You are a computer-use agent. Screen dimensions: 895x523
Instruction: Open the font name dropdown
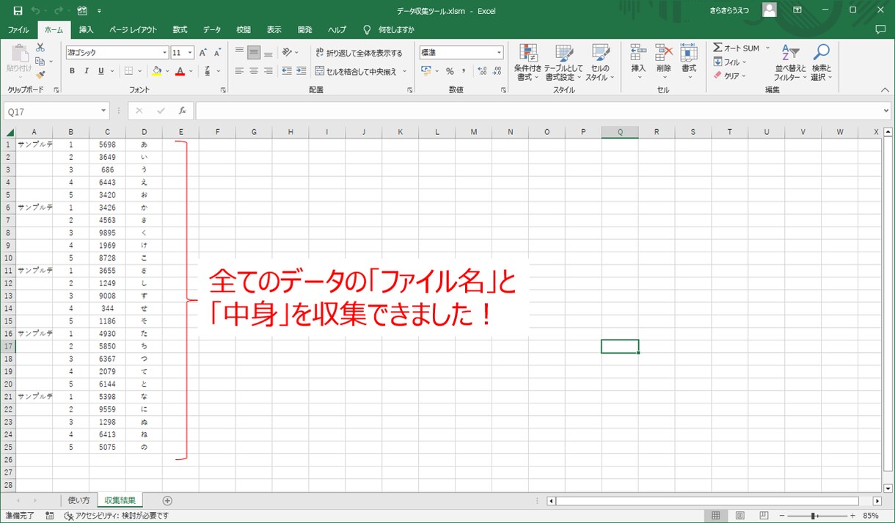165,53
